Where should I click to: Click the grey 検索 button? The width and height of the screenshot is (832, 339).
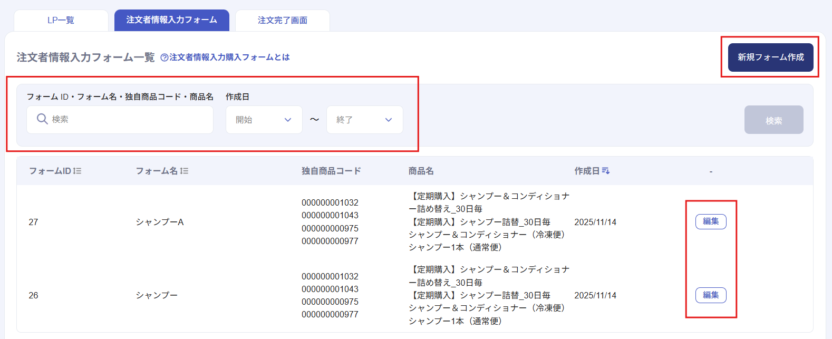pyautogui.click(x=773, y=120)
